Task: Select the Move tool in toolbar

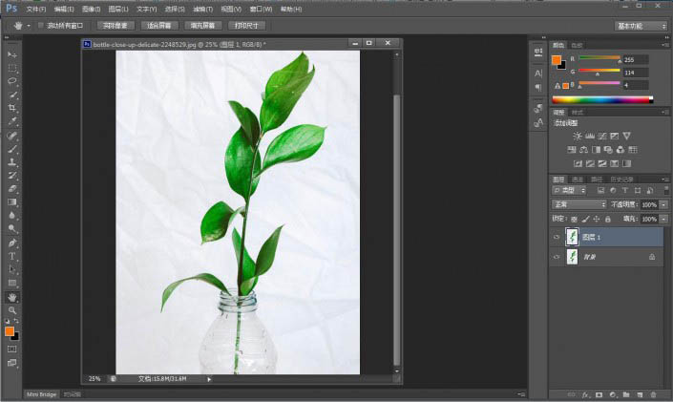Action: [x=12, y=55]
